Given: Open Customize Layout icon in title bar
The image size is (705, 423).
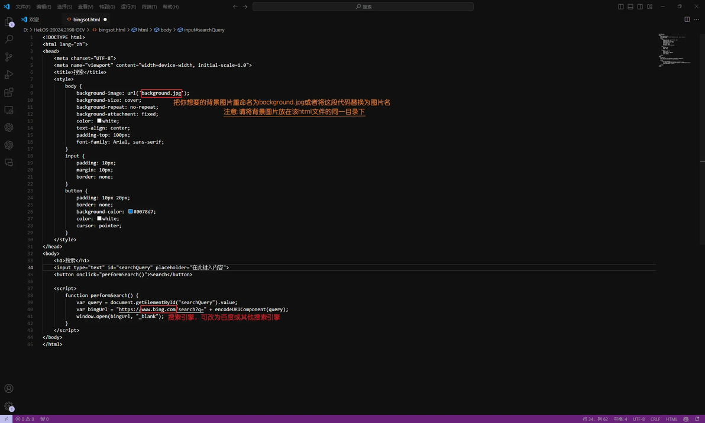Looking at the screenshot, I should pyautogui.click(x=649, y=7).
